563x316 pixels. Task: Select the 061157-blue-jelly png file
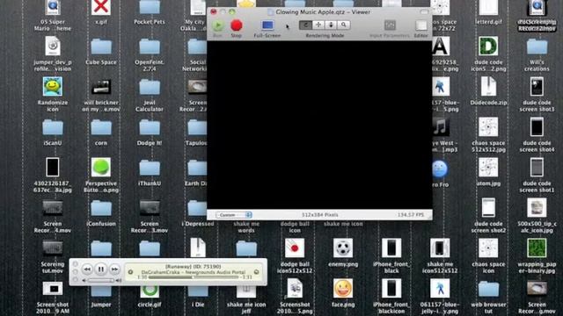(x=440, y=289)
